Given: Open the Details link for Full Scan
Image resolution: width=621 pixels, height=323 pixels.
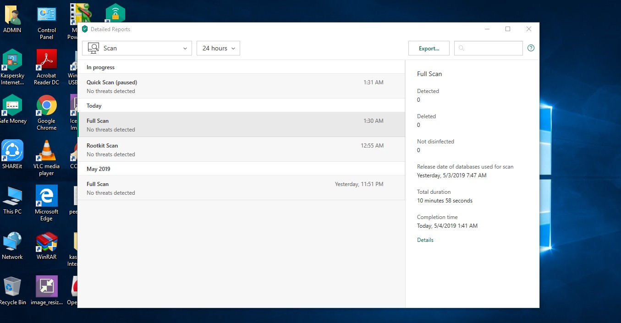Looking at the screenshot, I should click(425, 240).
